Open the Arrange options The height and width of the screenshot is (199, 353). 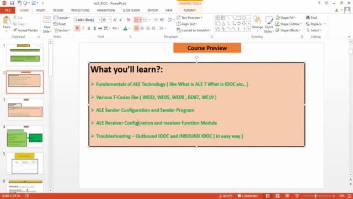[258, 24]
